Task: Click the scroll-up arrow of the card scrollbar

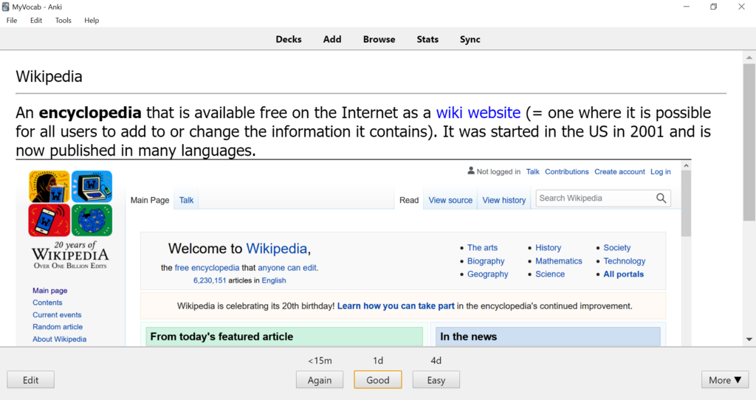Action: pyautogui.click(x=749, y=58)
